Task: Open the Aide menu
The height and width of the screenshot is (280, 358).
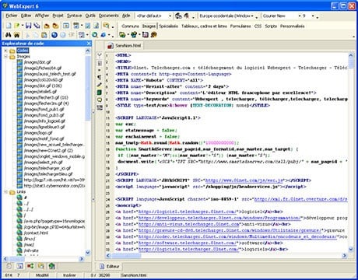Action: [126, 16]
